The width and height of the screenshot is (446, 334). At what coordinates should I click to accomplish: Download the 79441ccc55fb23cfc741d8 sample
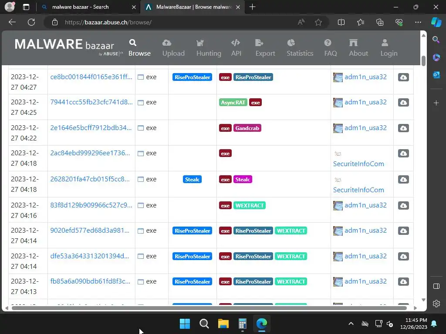tap(403, 103)
